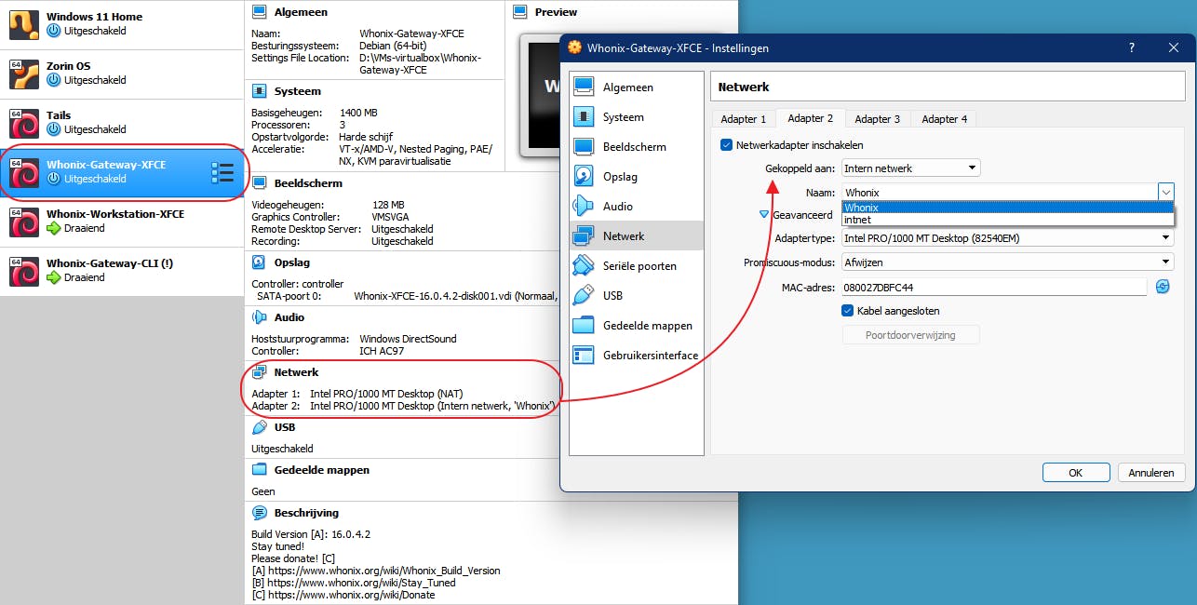
Task: Click the Poortdoorverwijzing button
Action: coord(910,335)
